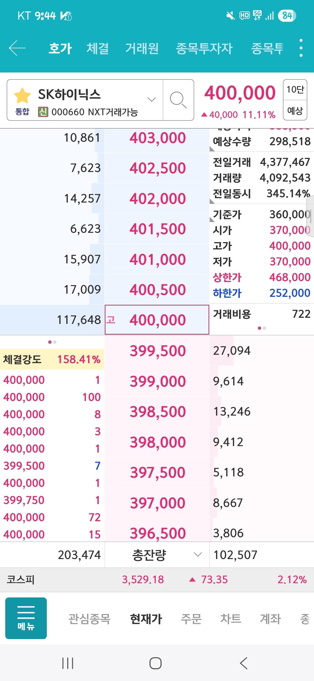Select the 399,500 bid price row

click(157, 351)
